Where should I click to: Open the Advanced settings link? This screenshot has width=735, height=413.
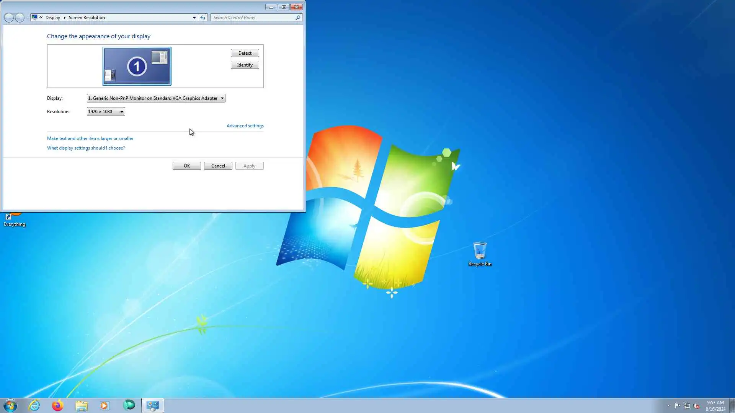pyautogui.click(x=245, y=126)
